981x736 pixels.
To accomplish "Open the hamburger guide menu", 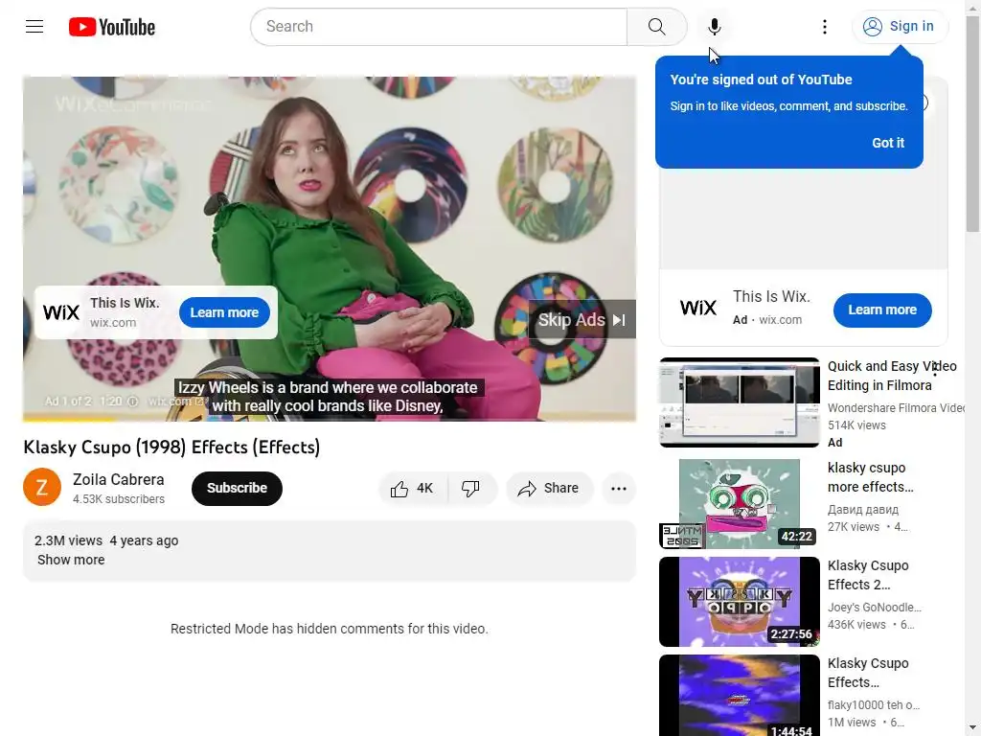I will tap(34, 26).
